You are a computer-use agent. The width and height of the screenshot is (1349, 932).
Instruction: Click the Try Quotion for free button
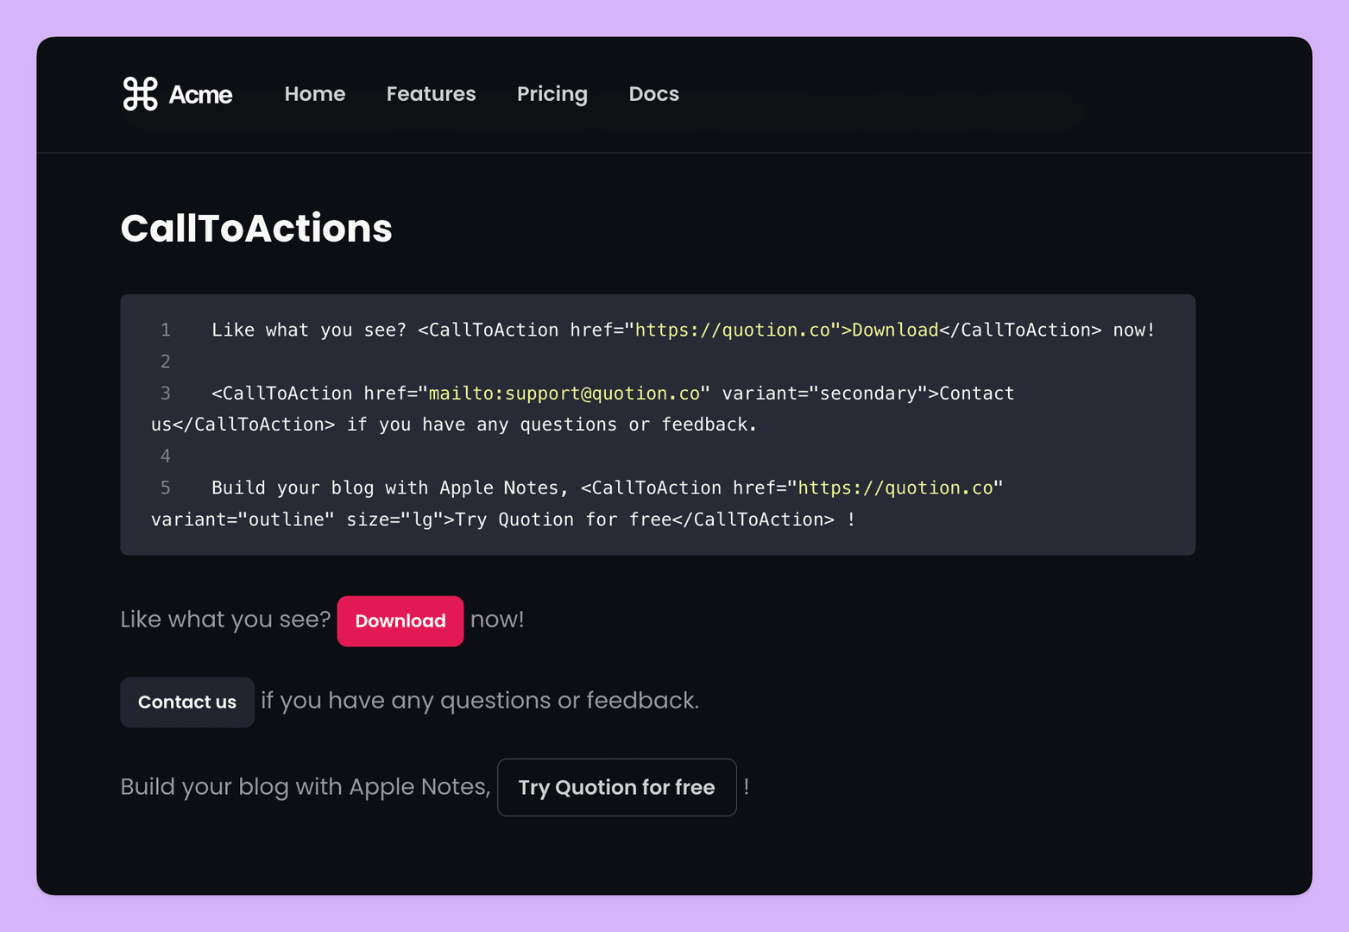tap(616, 787)
